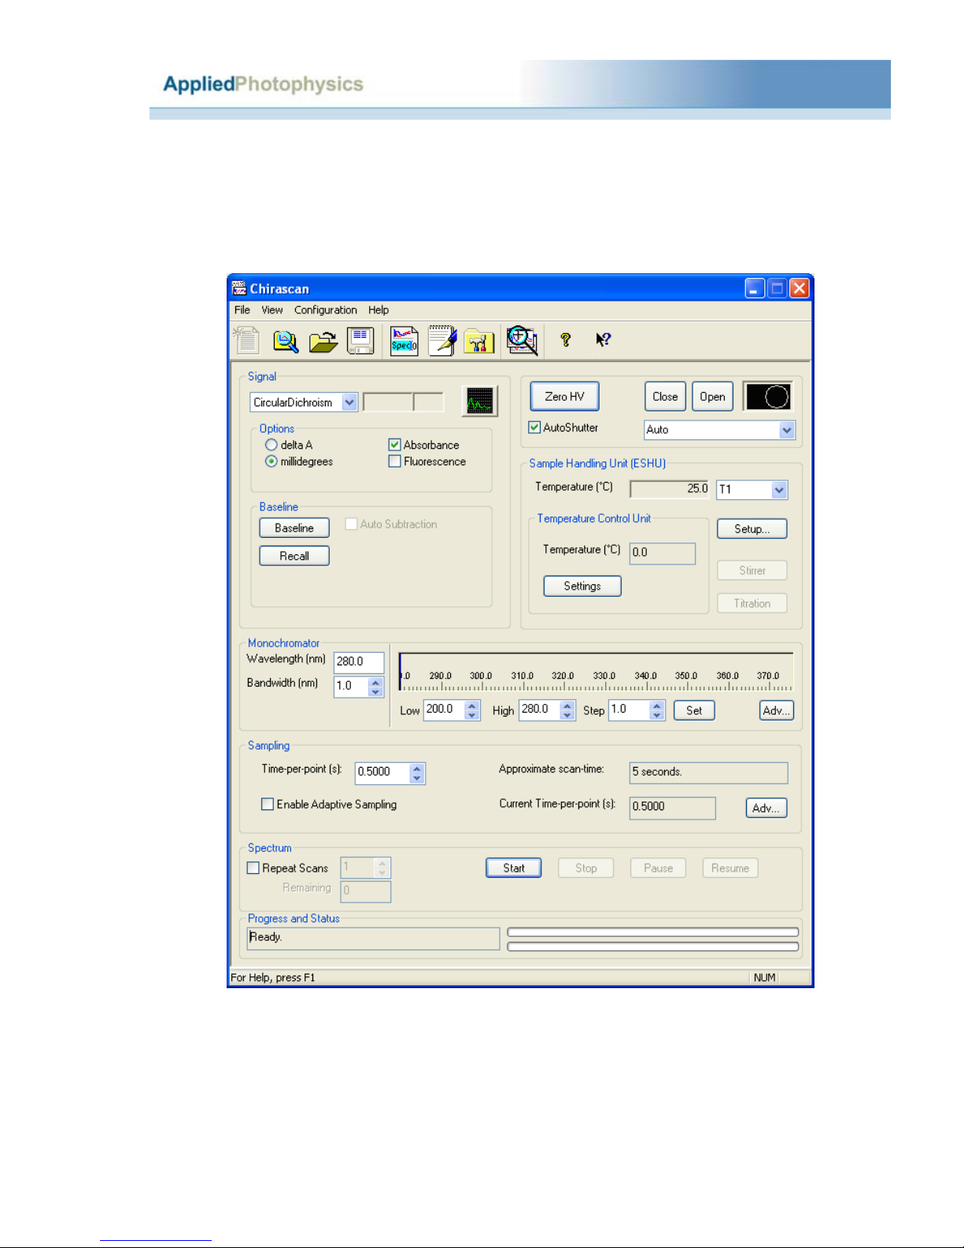This screenshot has height=1248, width=964.
Task: Click the wavelength scale ruler
Action: tap(596, 672)
